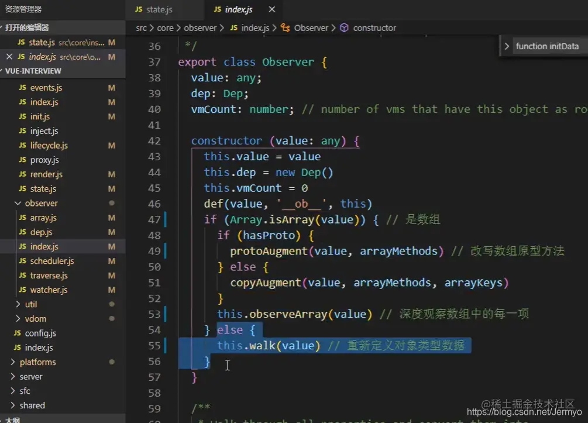Expand the function initData sticky widget
The height and width of the screenshot is (423, 588).
click(x=507, y=46)
